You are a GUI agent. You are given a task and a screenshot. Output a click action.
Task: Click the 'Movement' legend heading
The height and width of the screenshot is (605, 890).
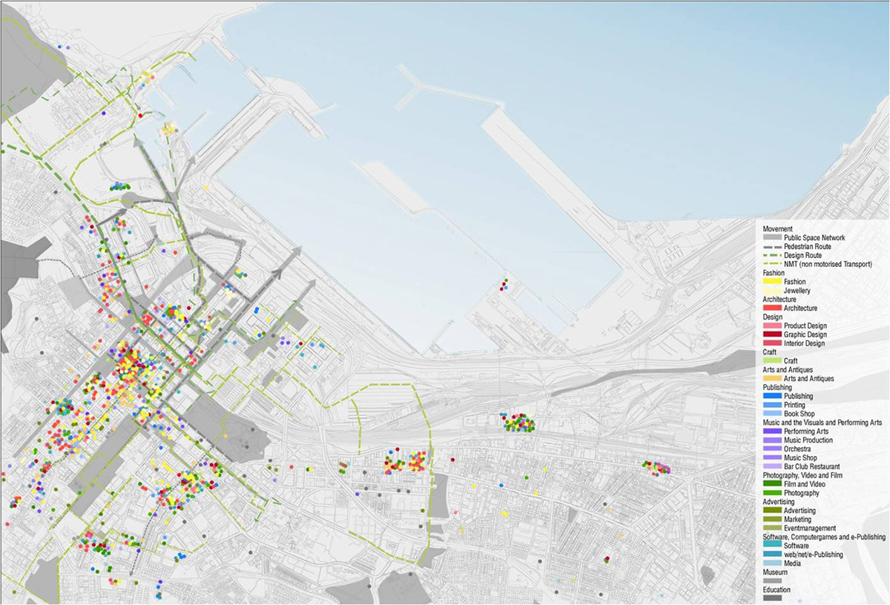(x=777, y=229)
